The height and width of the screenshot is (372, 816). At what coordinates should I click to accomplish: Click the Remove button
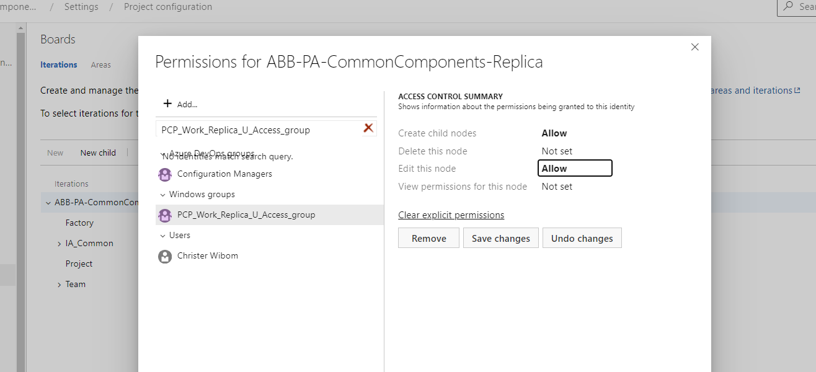(428, 238)
